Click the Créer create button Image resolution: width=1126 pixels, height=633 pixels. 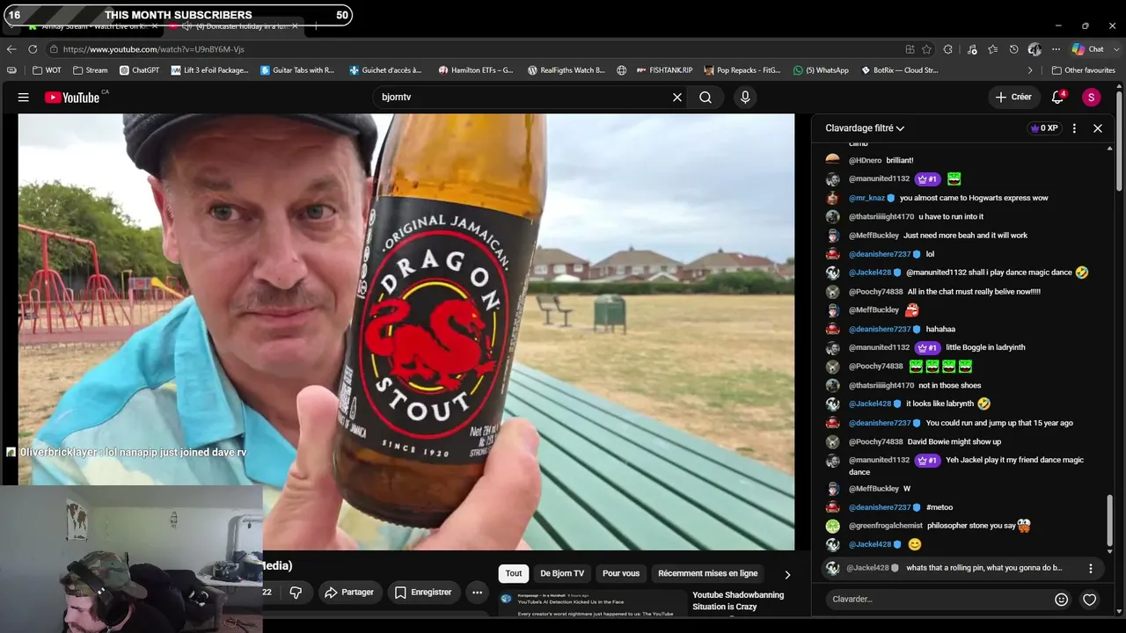pyautogui.click(x=1013, y=98)
